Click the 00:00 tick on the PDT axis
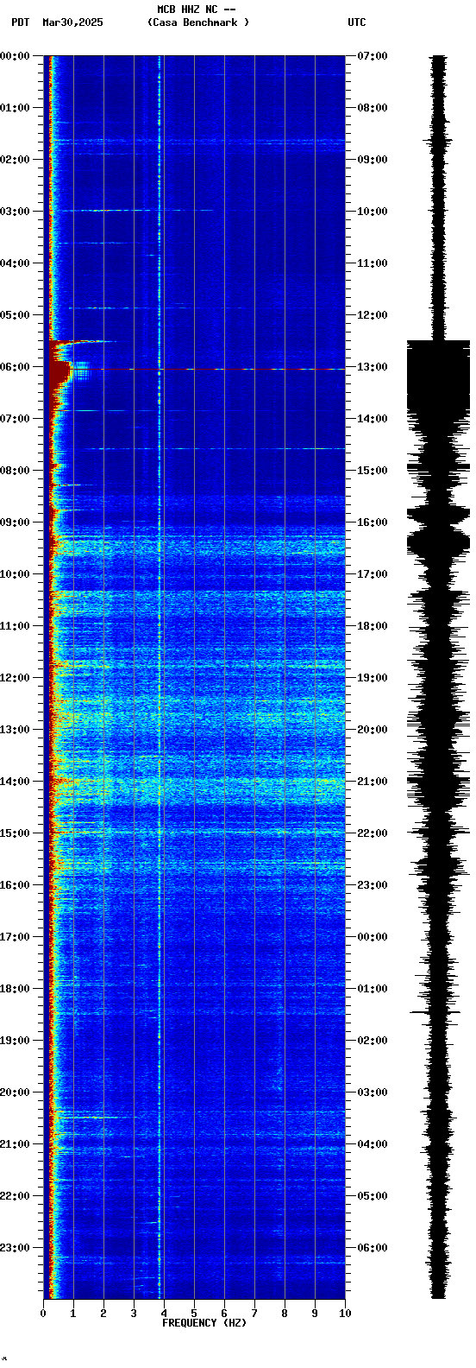Viewport: 476px width, 1368px height. point(15,56)
